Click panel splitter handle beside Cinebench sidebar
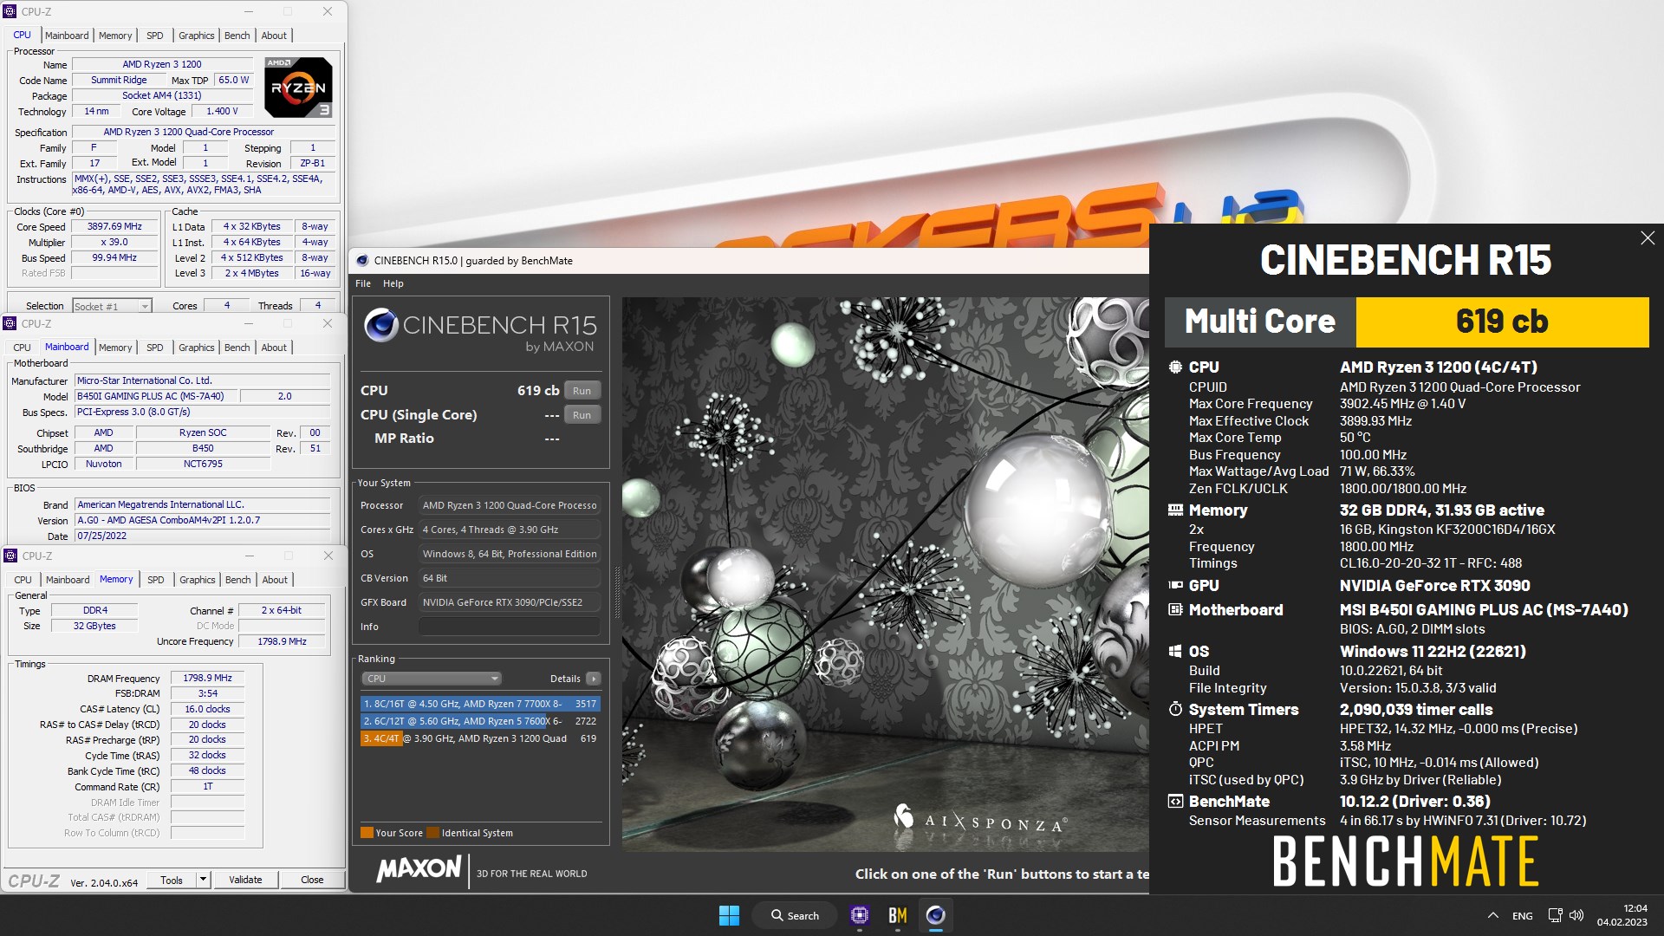Image resolution: width=1664 pixels, height=936 pixels. [x=616, y=593]
